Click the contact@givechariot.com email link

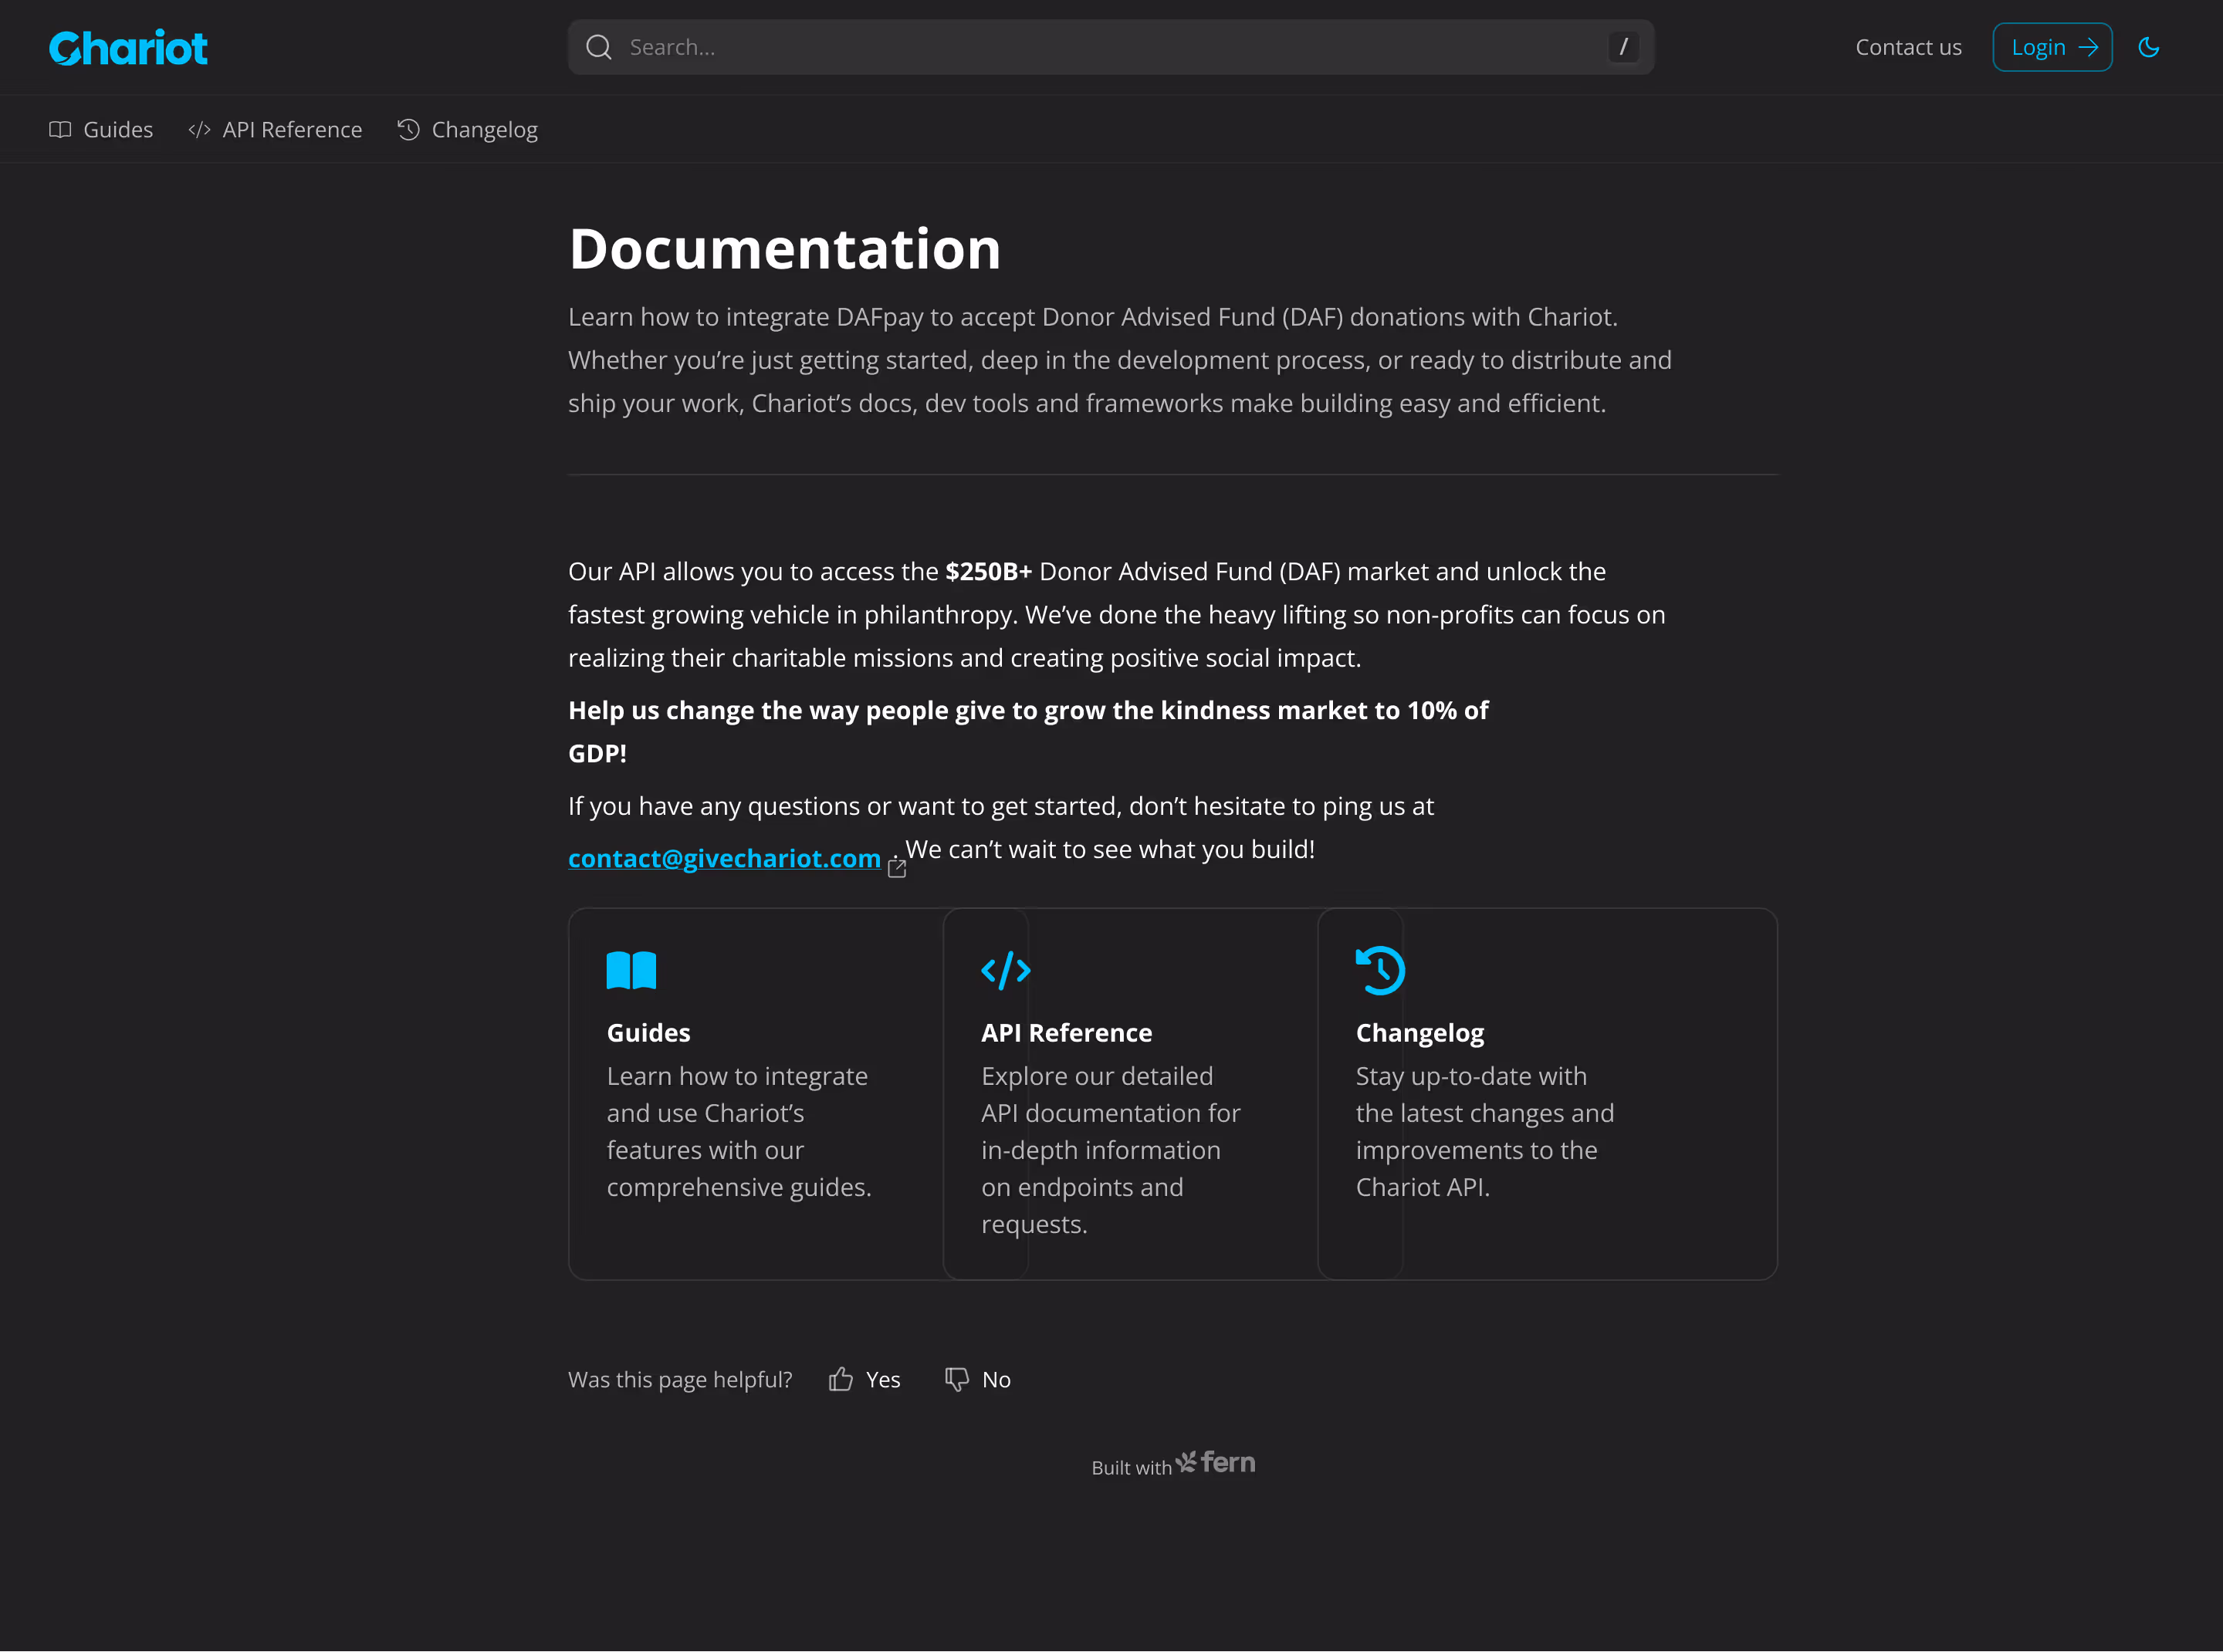click(724, 858)
